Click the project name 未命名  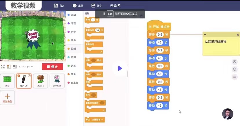[115, 6]
